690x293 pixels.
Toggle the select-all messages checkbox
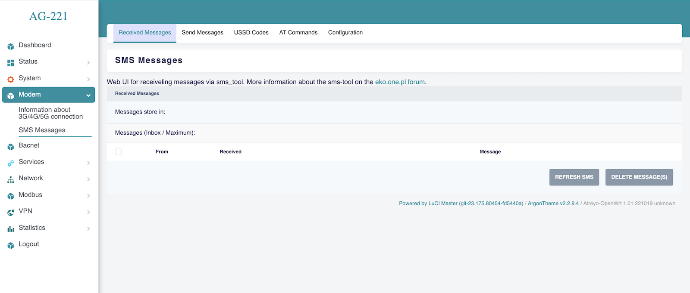click(119, 152)
